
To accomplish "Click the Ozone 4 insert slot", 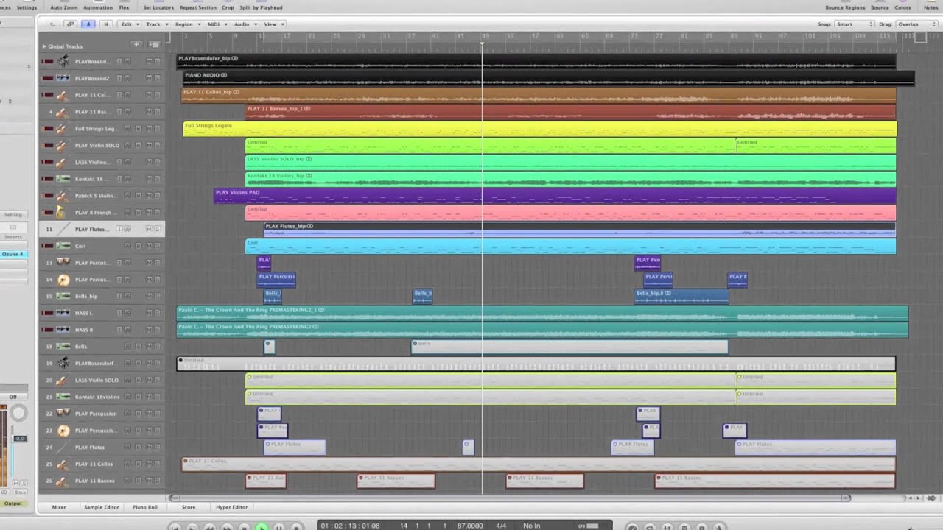I will (13, 254).
